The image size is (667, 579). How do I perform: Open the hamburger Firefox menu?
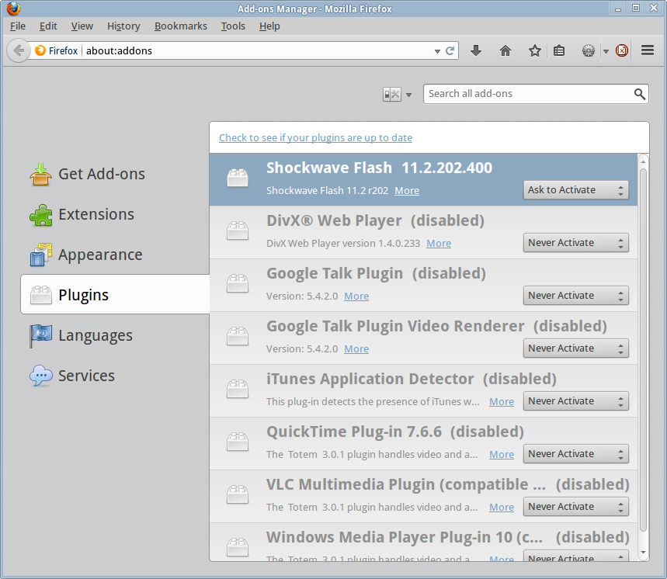pos(648,50)
